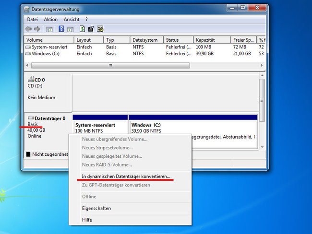The height and width of the screenshot is (234, 312).
Task: Click Neues übergreifendes Volume entry
Action: tap(115, 139)
